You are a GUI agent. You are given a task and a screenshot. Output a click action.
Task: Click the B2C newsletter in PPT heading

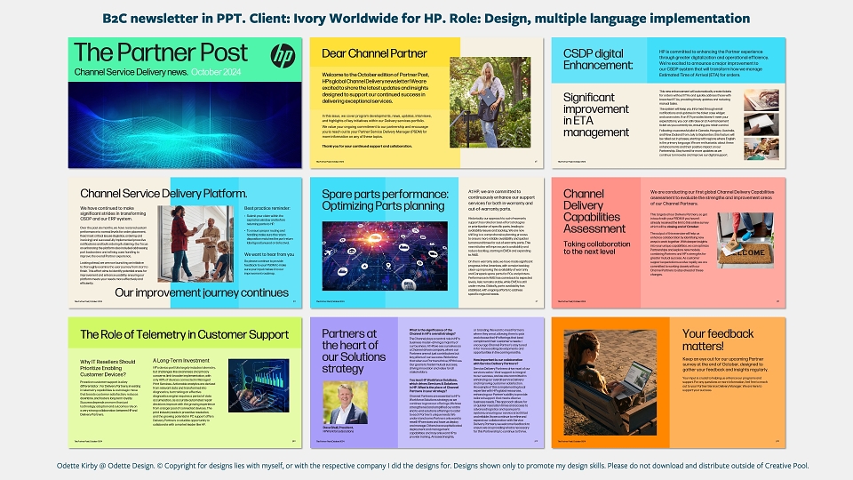(x=426, y=19)
